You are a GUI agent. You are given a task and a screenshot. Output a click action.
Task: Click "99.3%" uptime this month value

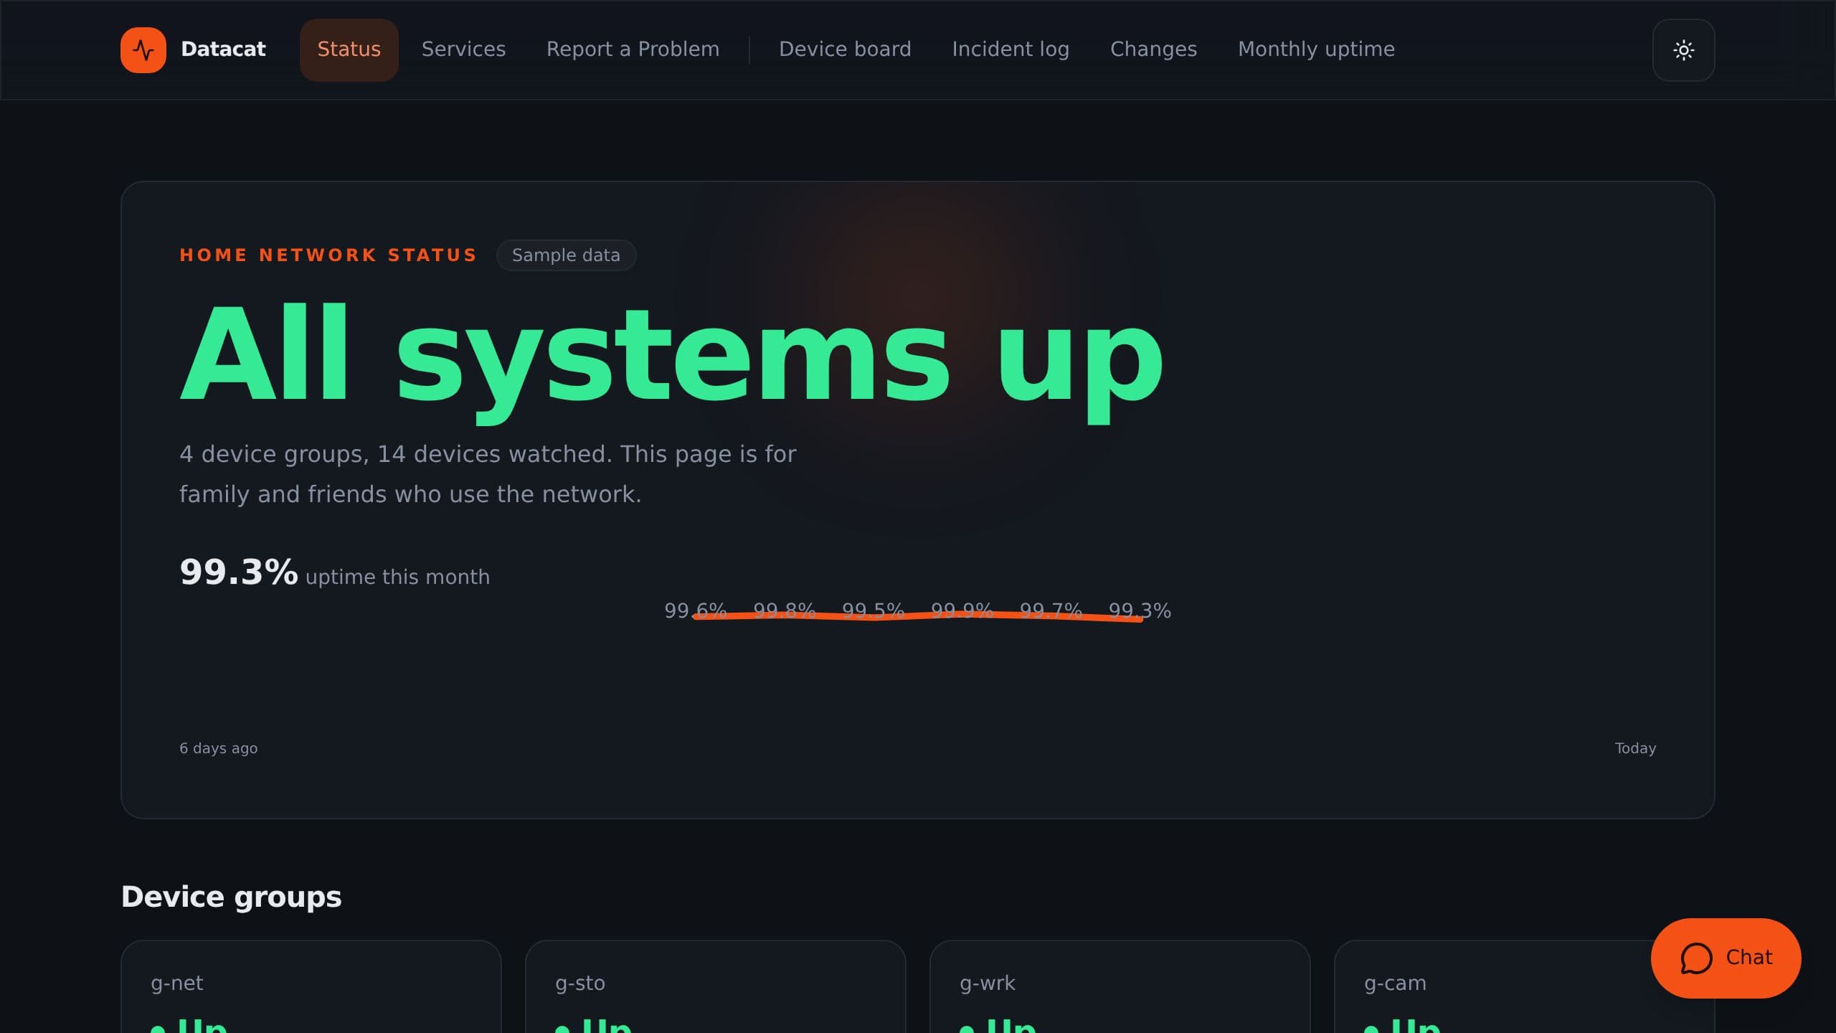[238, 572]
